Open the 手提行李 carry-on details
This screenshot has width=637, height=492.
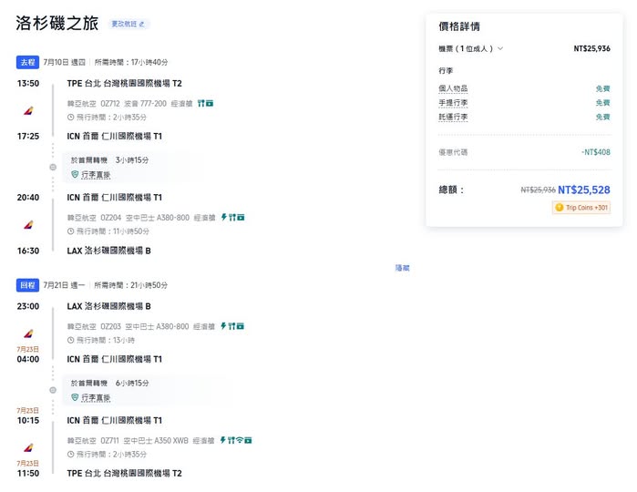[453, 103]
